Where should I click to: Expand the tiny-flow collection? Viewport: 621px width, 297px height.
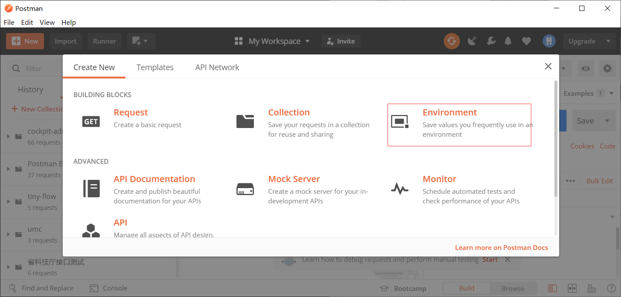point(8,202)
